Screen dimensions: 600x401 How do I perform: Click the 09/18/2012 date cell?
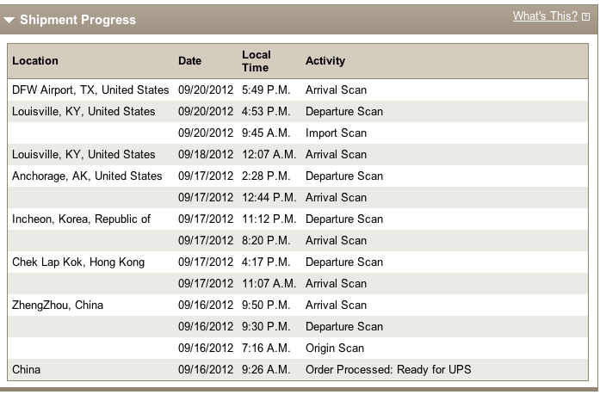[206, 155]
